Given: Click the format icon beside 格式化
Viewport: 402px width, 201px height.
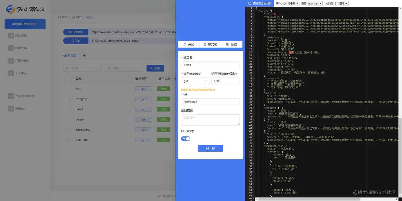Looking at the screenshot, I should (x=205, y=44).
